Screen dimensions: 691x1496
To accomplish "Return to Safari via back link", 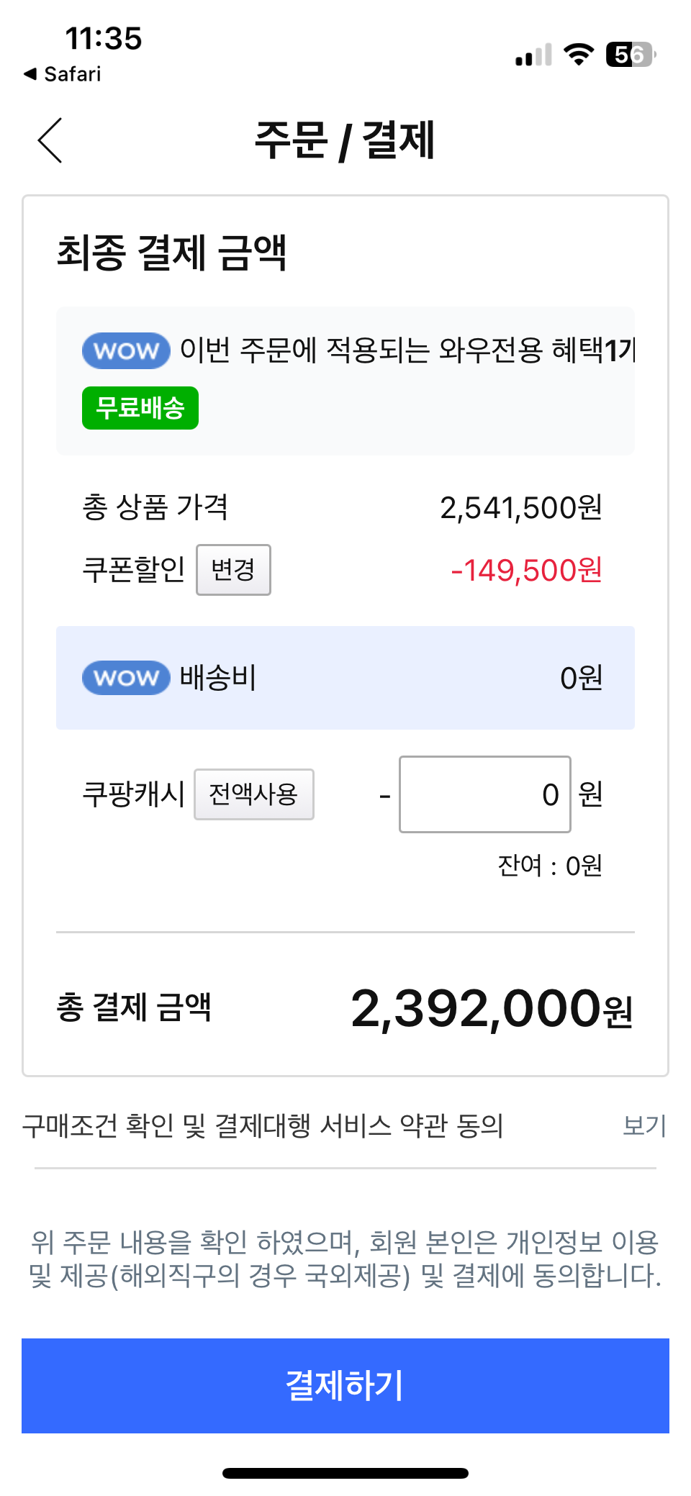I will coord(63,74).
